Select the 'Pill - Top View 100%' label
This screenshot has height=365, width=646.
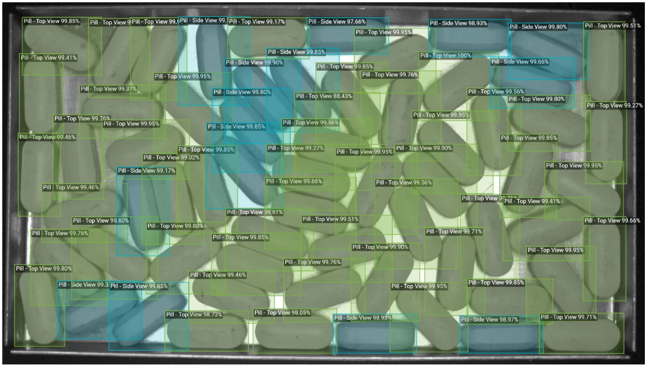pos(445,55)
